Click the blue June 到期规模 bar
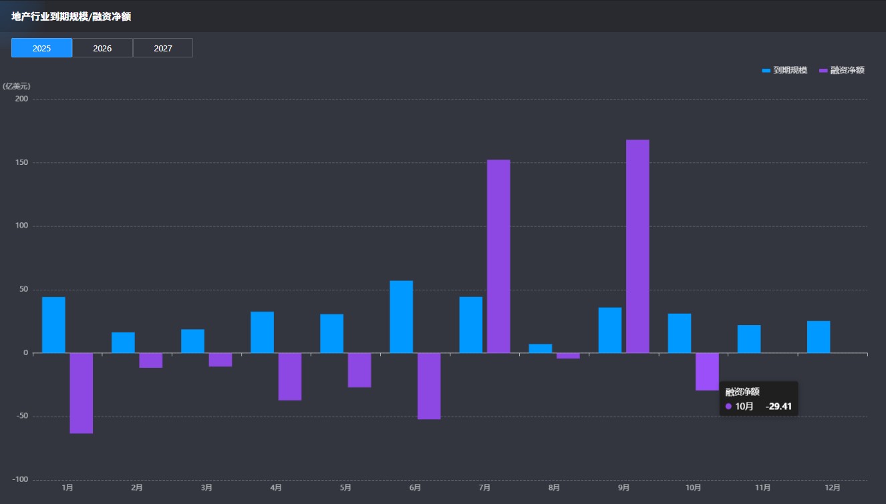The width and height of the screenshot is (886, 504). (401, 316)
